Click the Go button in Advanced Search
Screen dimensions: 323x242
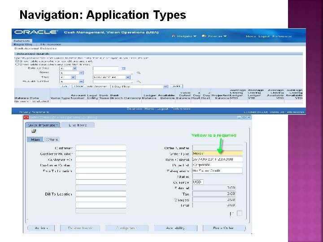click(65, 86)
